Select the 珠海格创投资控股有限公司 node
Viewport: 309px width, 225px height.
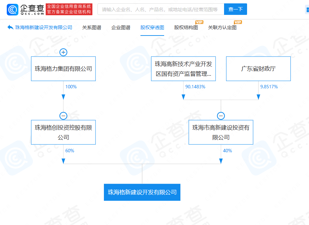(63, 132)
